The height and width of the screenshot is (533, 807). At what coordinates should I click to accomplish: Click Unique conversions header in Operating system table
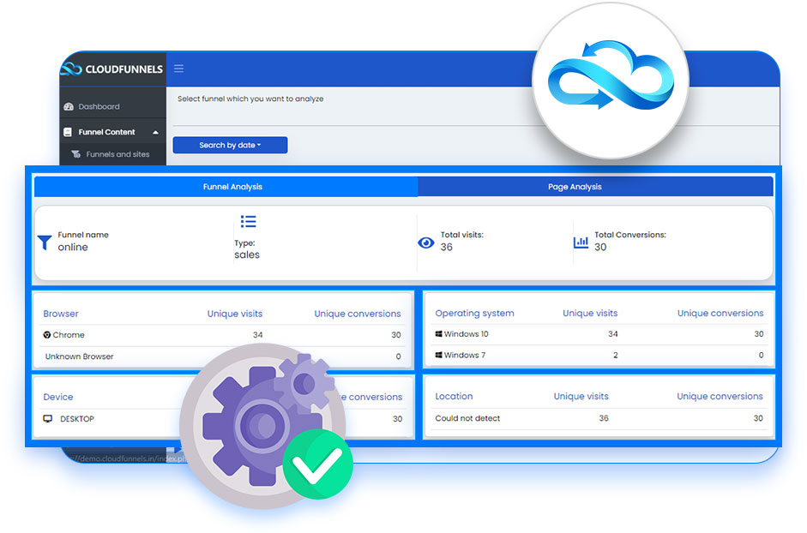click(x=720, y=314)
